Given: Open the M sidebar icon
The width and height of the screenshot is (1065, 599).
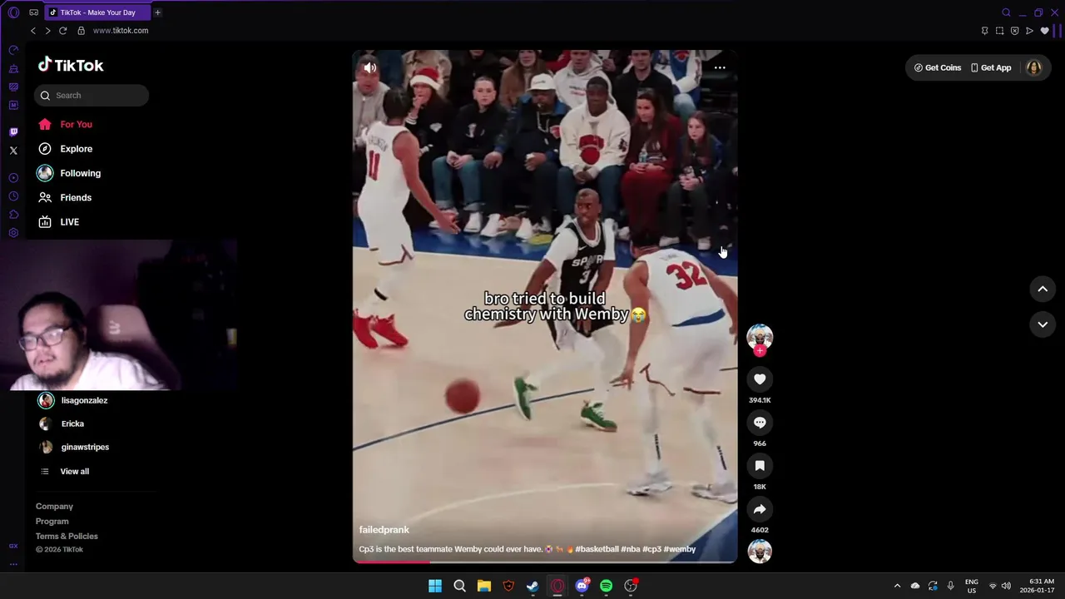Looking at the screenshot, I should [x=13, y=106].
